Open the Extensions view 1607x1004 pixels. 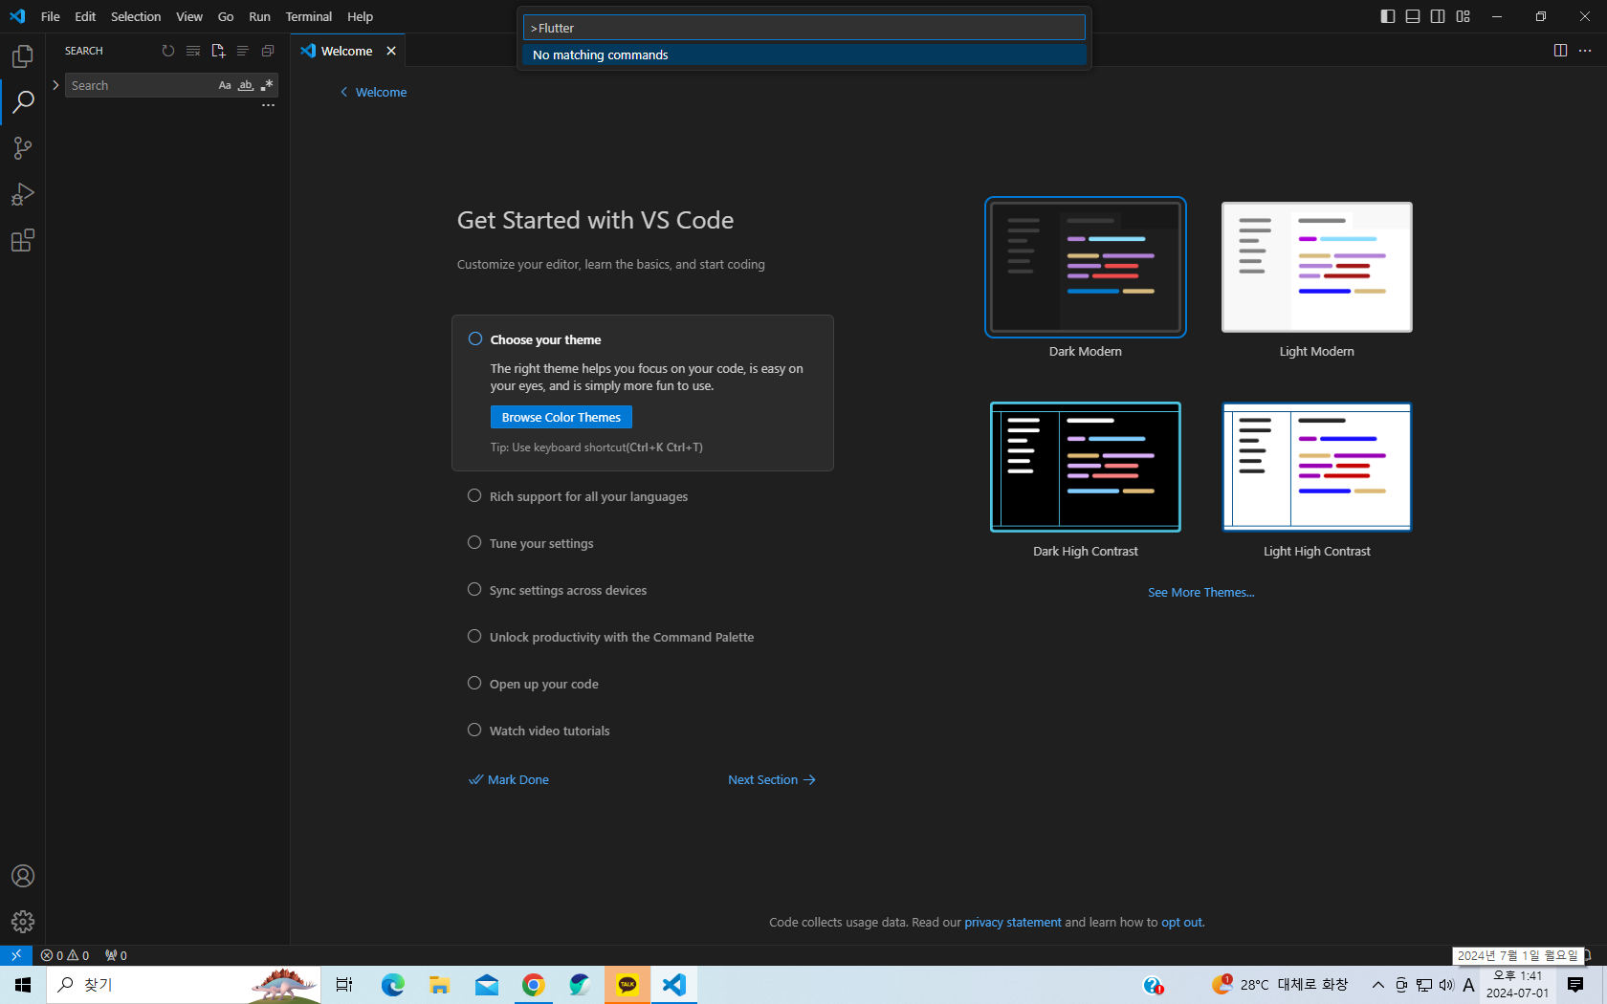click(23, 240)
